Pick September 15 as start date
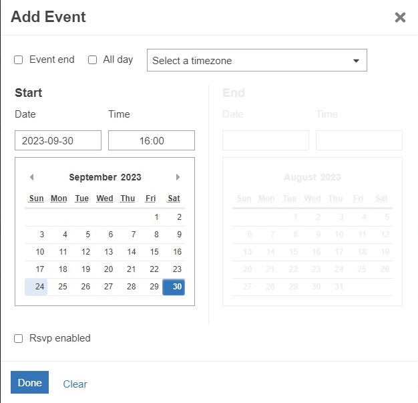Image resolution: width=418 pixels, height=403 pixels. (x=154, y=252)
